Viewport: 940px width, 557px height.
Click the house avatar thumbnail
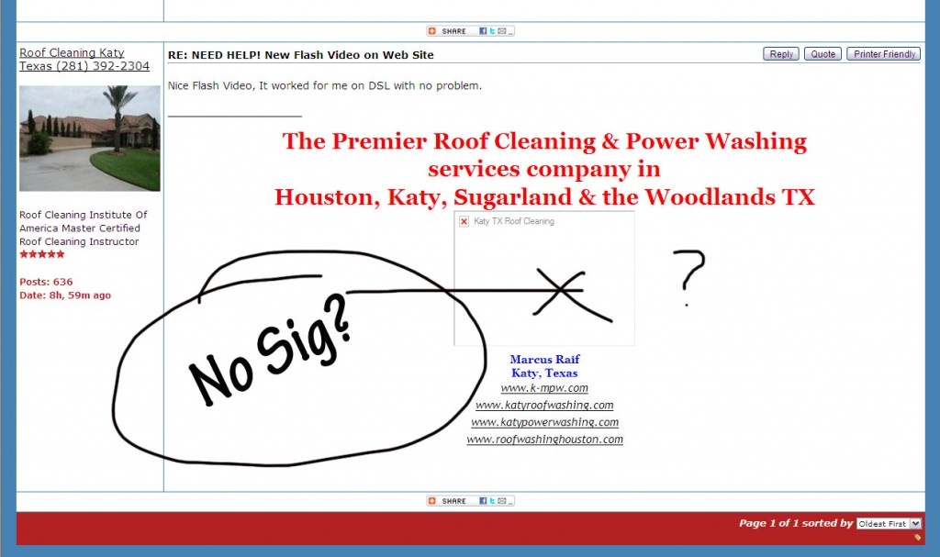(90, 139)
